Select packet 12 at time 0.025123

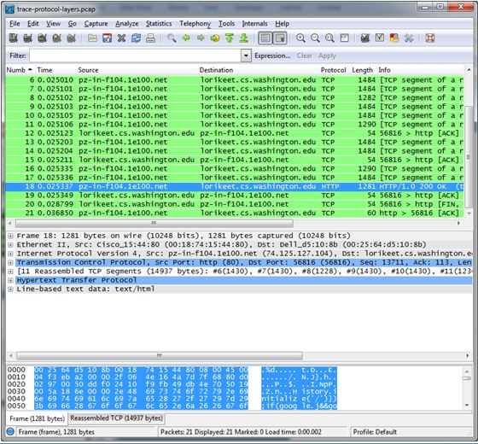coord(235,133)
